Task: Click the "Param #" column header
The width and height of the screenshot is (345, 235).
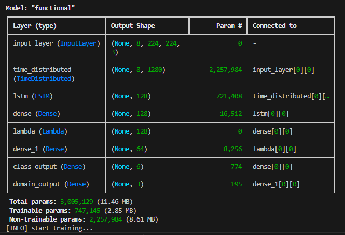Action: [x=228, y=26]
